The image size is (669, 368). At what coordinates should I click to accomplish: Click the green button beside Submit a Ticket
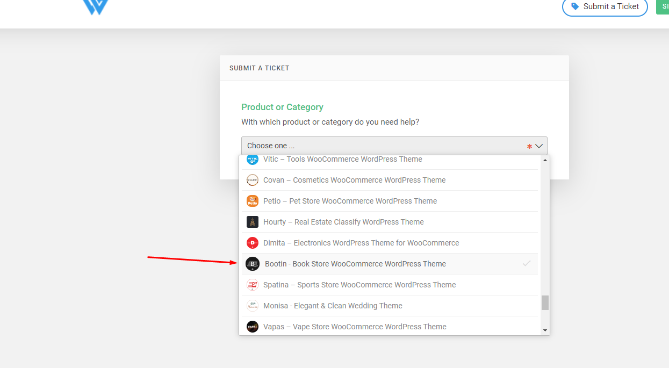point(663,6)
